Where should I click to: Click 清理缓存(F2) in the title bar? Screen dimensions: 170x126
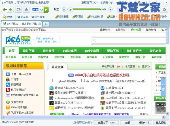click(x=89, y=3)
